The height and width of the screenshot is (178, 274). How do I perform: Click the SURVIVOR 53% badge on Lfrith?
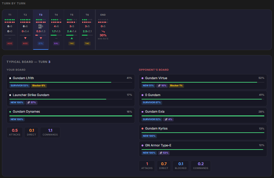pyautogui.click(x=19, y=86)
